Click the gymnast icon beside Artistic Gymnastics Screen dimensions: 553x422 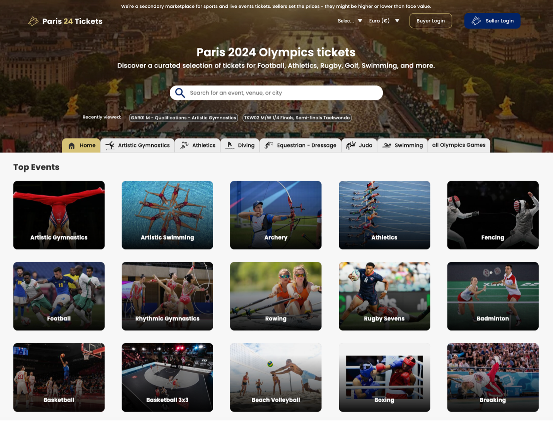click(x=110, y=145)
